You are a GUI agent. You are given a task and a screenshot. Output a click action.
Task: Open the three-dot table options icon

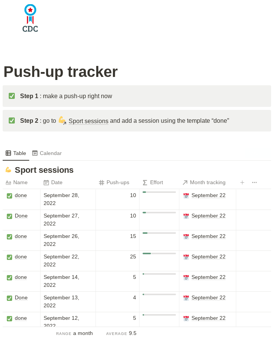[254, 182]
